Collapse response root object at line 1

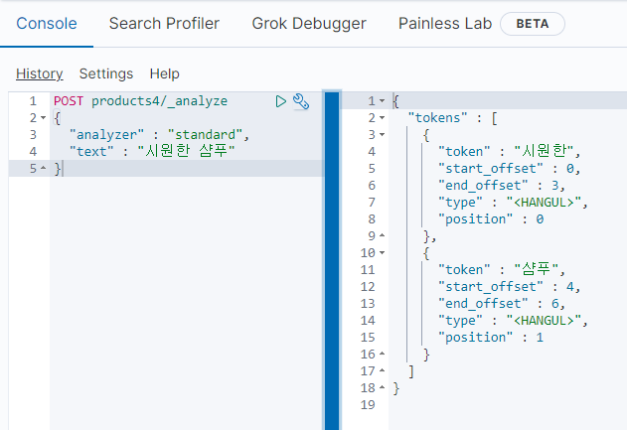[x=384, y=101]
